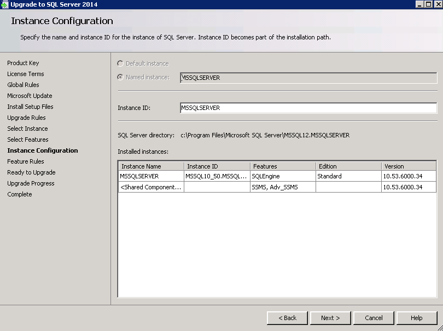The image size is (443, 331).
Task: Click the Instance ID input field
Action: [x=308, y=108]
